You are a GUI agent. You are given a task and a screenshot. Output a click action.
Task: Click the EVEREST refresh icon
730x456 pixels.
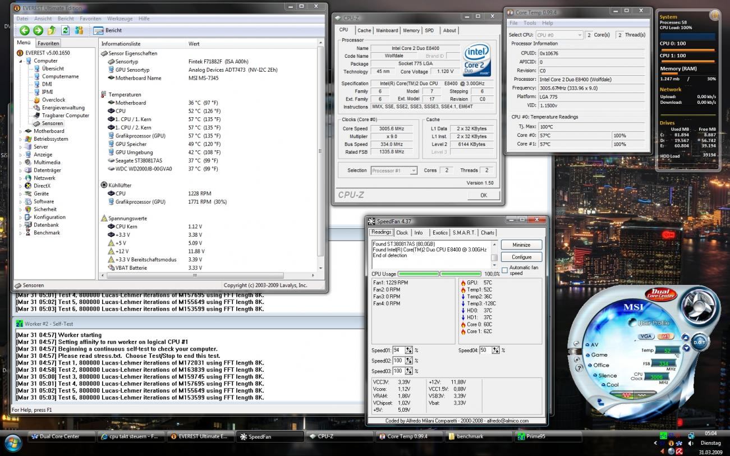coord(66,30)
